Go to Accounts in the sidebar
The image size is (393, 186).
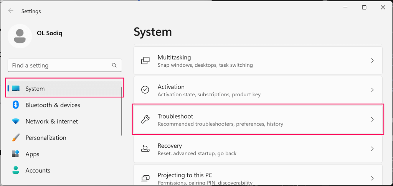(x=38, y=170)
